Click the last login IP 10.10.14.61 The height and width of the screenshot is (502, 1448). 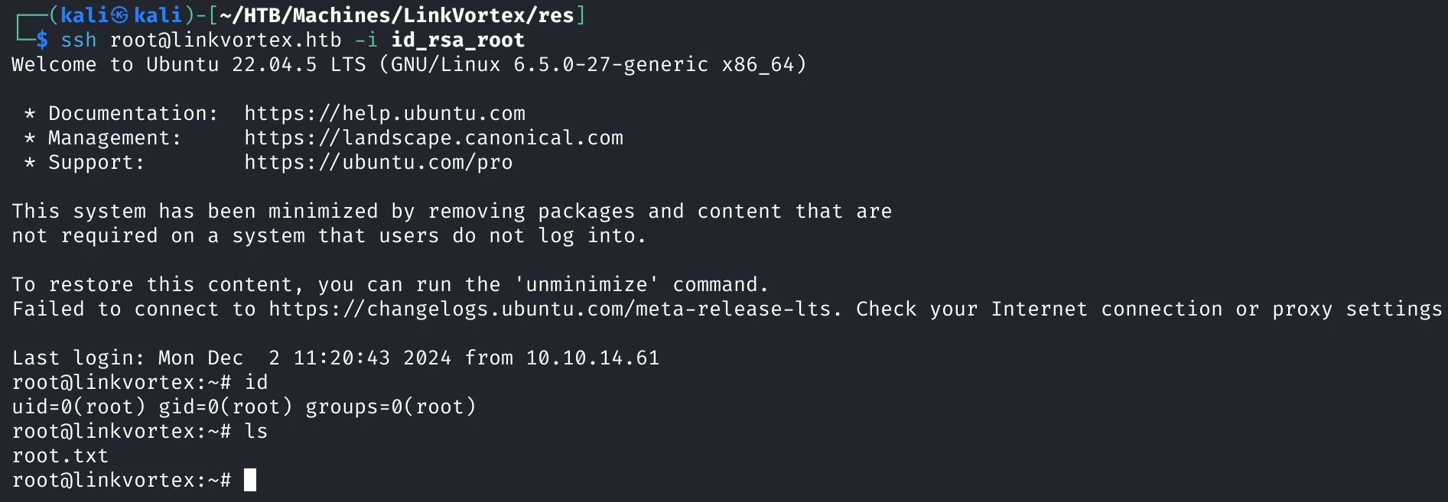pyautogui.click(x=593, y=358)
